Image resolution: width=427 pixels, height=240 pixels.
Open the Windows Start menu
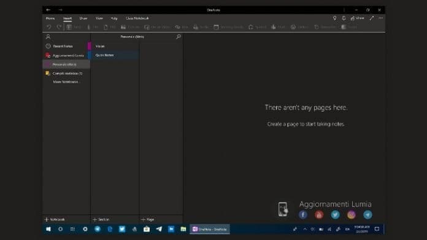pos(48,229)
